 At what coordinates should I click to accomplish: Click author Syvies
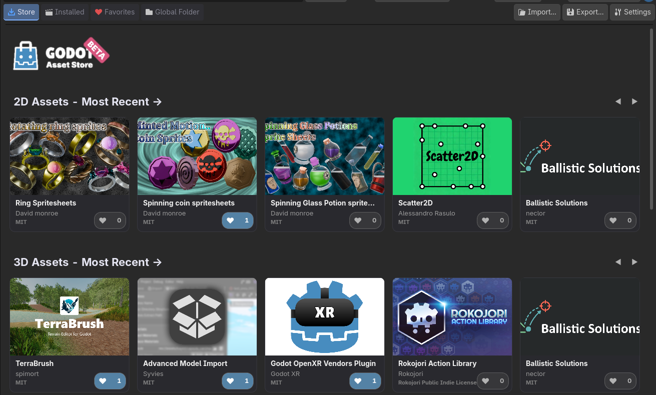click(153, 373)
